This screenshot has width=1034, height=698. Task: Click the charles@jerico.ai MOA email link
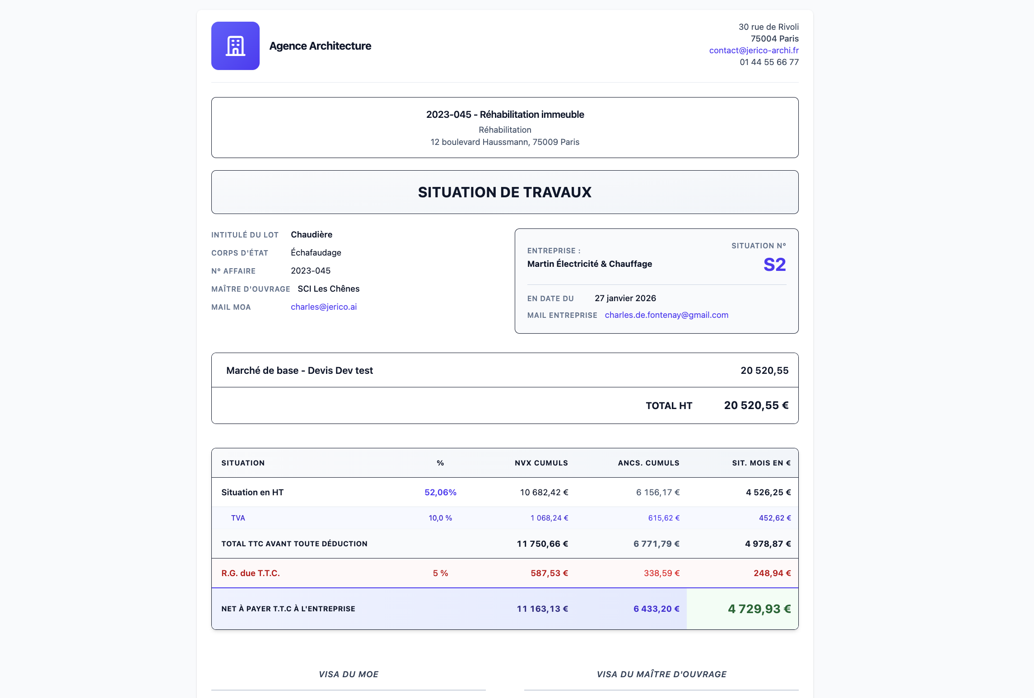323,307
